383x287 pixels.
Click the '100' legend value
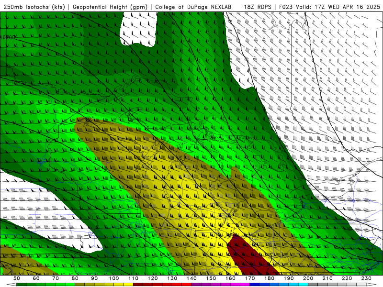[x=114, y=278]
